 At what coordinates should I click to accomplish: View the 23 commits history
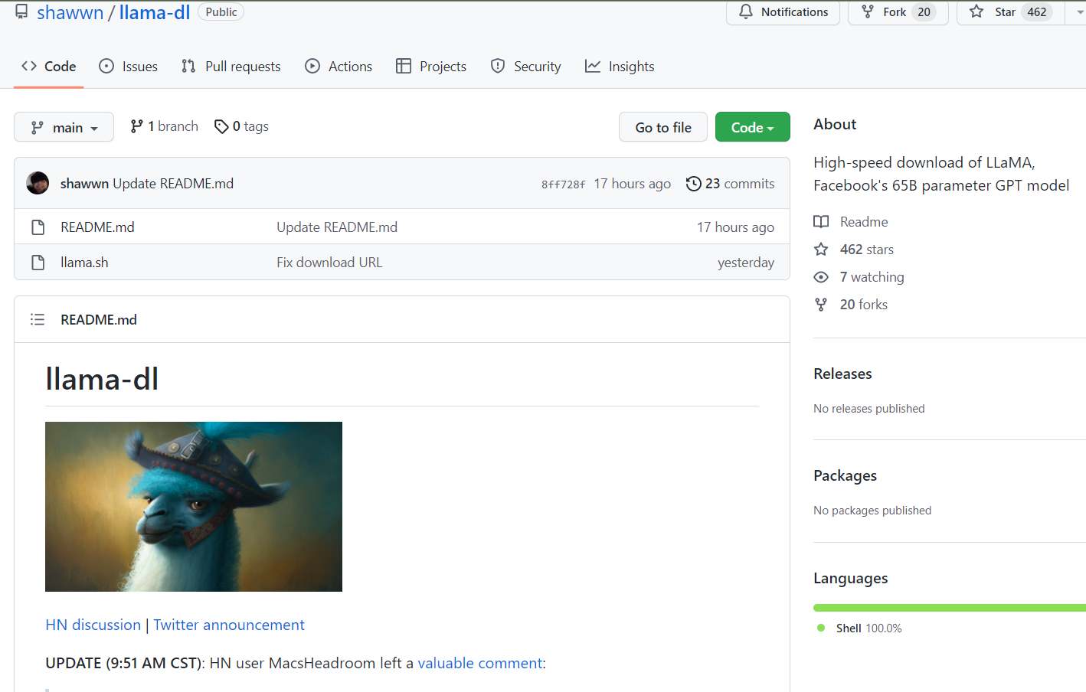[731, 184]
